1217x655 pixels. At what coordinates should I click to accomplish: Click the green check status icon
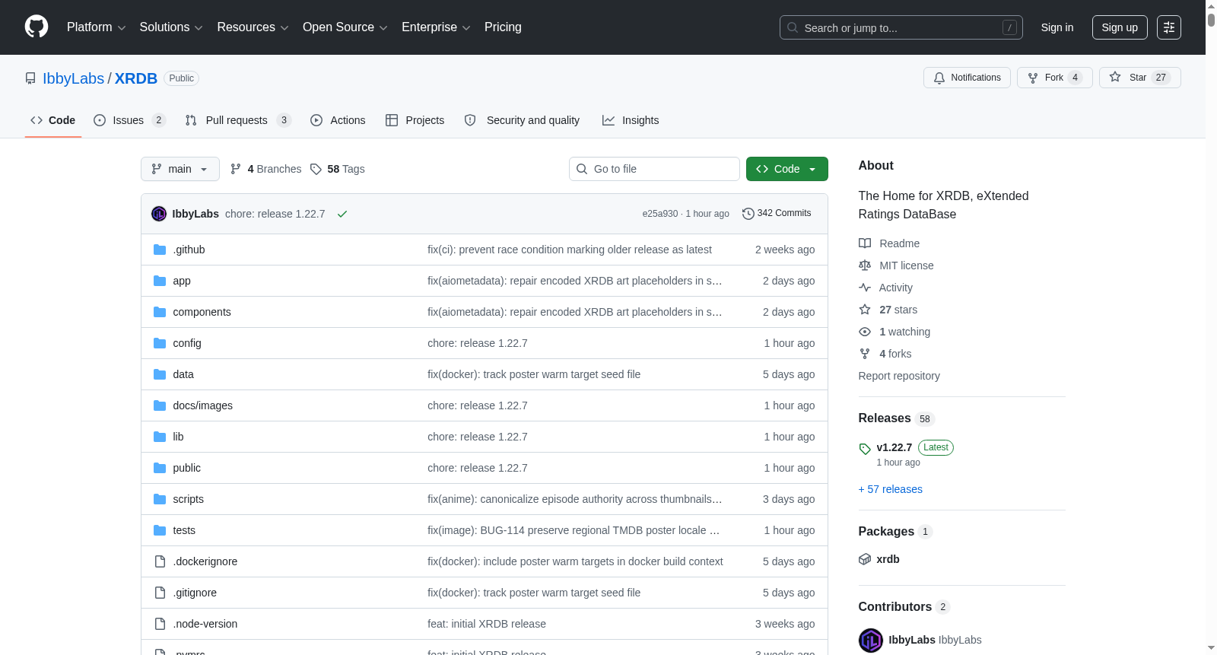pyautogui.click(x=342, y=214)
